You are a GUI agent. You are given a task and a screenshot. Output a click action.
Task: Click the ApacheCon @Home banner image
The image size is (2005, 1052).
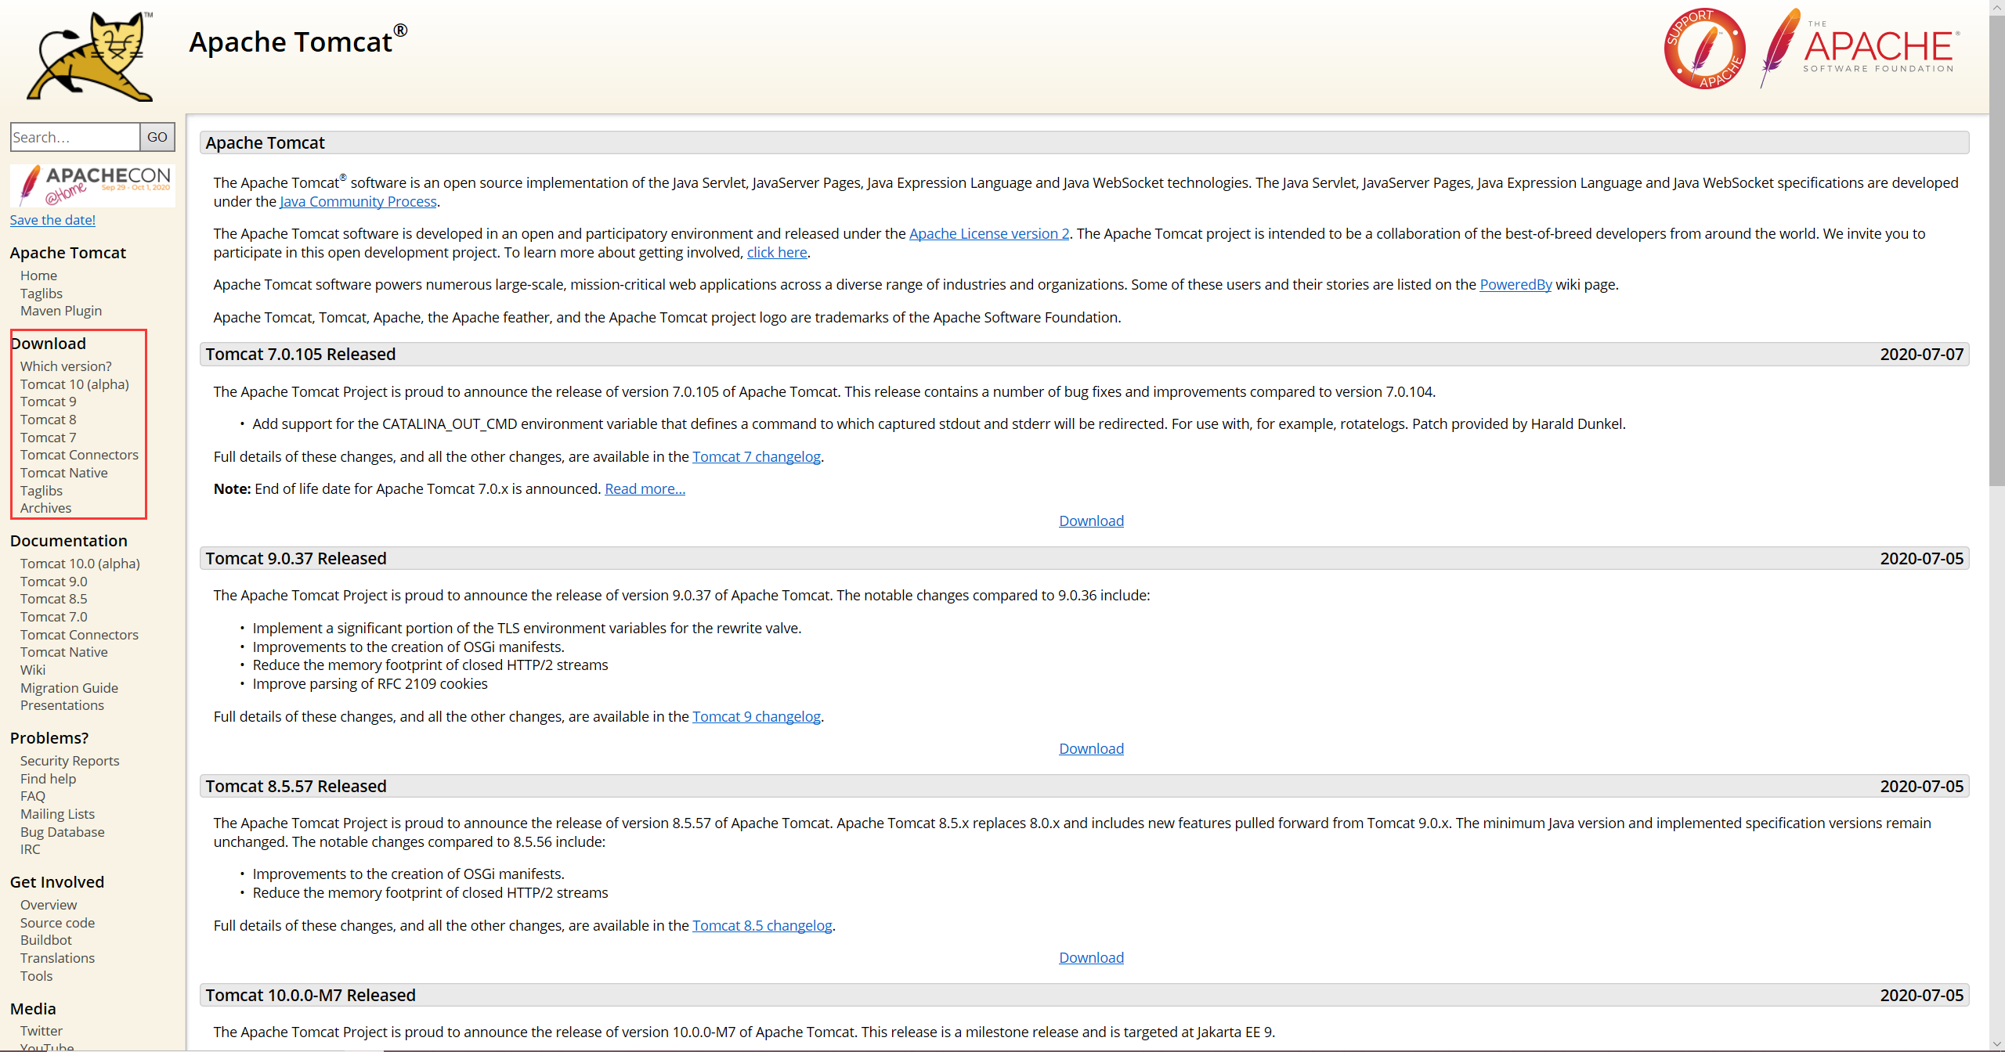point(92,185)
